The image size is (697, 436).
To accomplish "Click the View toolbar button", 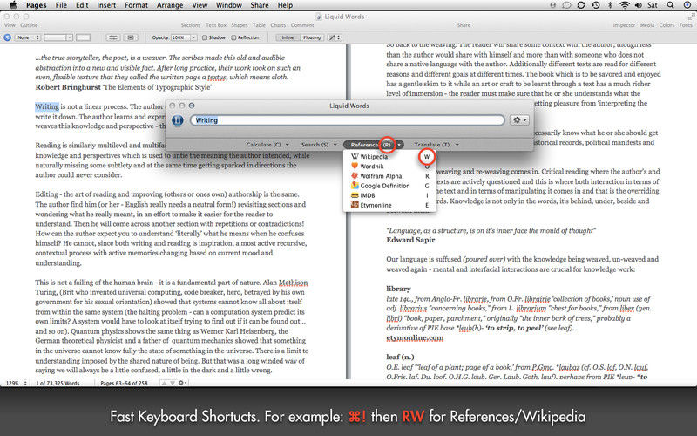I will click(x=10, y=25).
